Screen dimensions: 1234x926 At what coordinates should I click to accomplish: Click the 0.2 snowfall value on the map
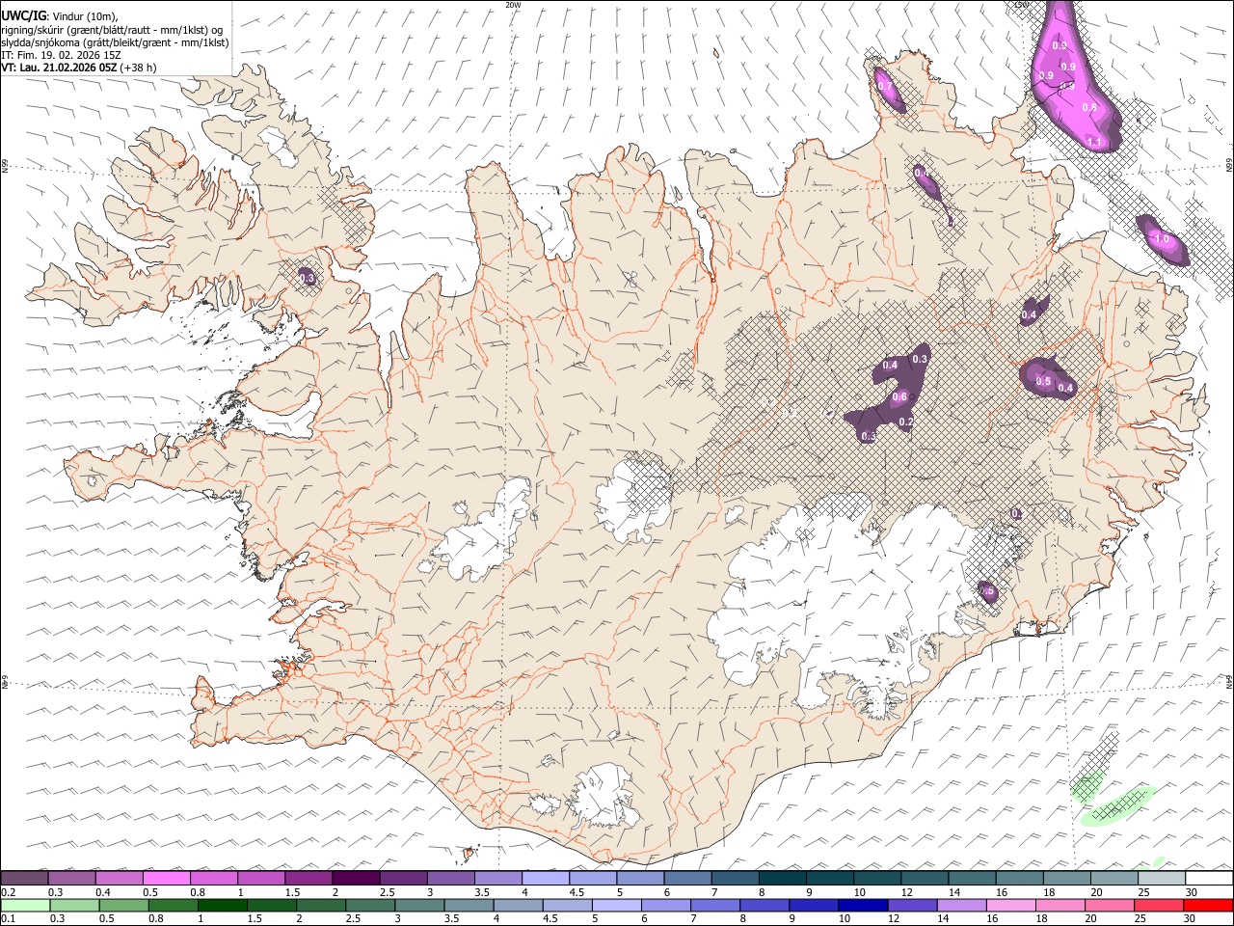(x=905, y=422)
